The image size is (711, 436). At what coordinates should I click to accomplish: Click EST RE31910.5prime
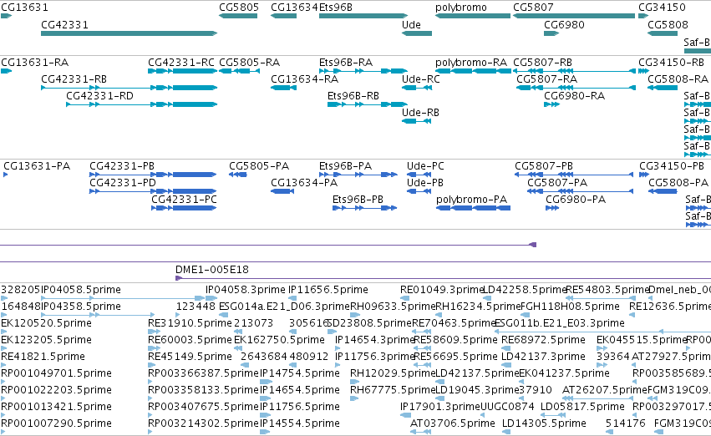(190, 323)
